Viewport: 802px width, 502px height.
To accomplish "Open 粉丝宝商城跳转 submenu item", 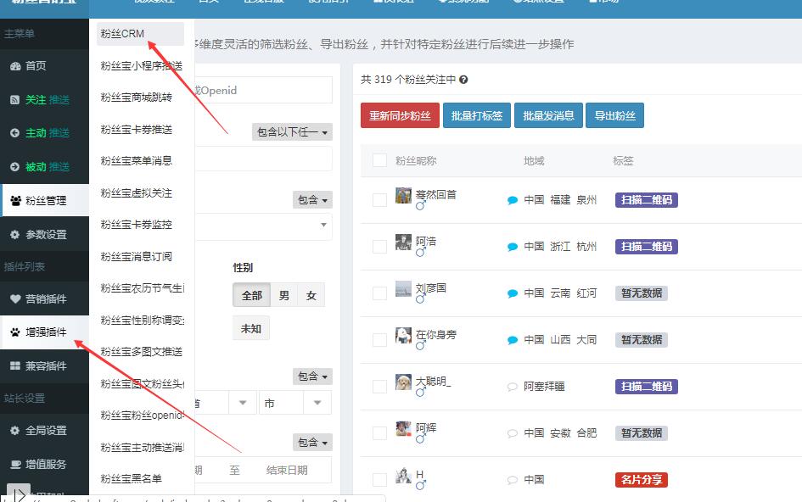I will pos(137,98).
